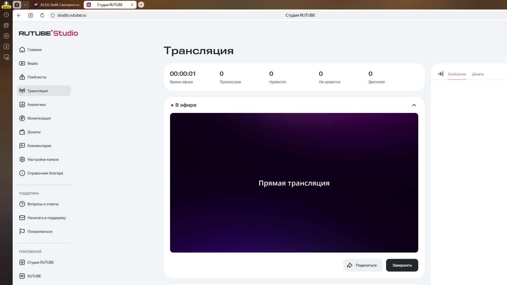
Task: Click the Главная home icon in sidebar
Action: pyautogui.click(x=22, y=50)
